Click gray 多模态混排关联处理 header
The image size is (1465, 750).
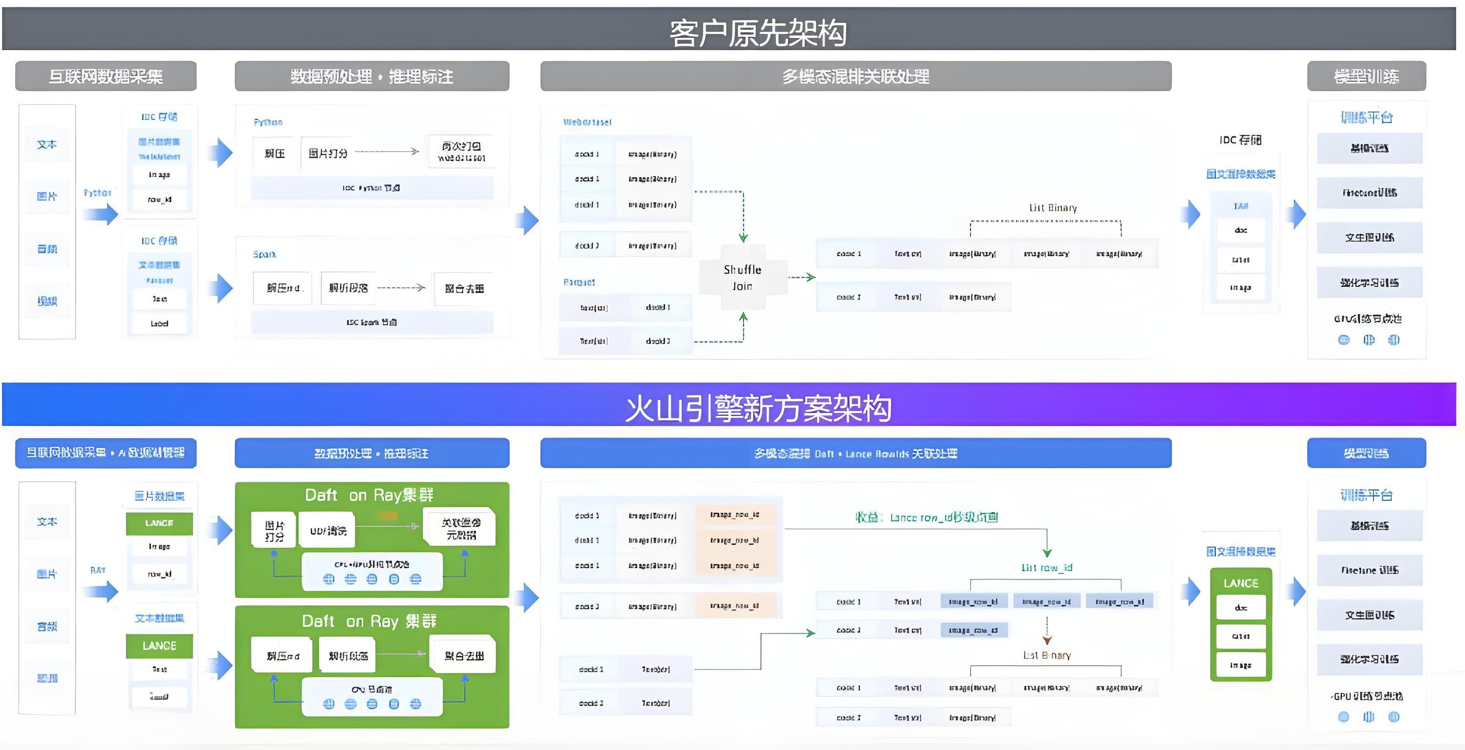(x=856, y=76)
